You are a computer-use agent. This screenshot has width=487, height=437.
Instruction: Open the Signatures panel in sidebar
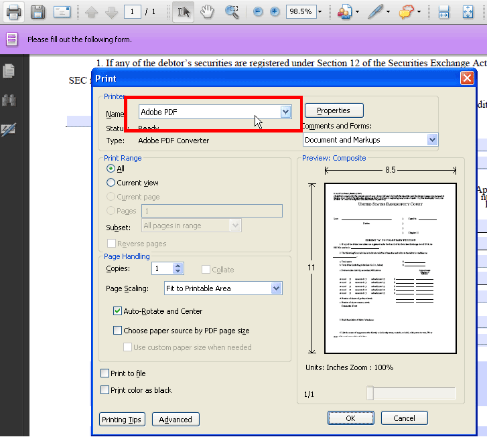tap(9, 130)
